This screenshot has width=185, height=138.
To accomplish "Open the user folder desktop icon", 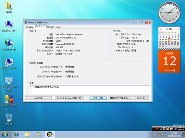I will (x=9, y=7).
